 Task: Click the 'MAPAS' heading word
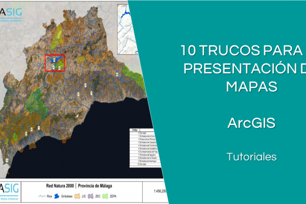[252, 87]
